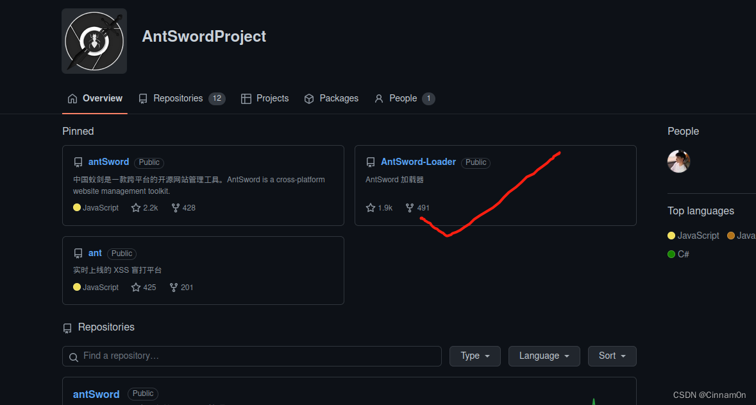Click the repo icon beside pinned ant
This screenshot has width=756, height=405.
click(78, 254)
